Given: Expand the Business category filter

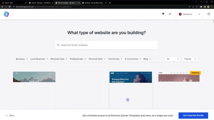Looking at the screenshot, I should tap(22, 59).
